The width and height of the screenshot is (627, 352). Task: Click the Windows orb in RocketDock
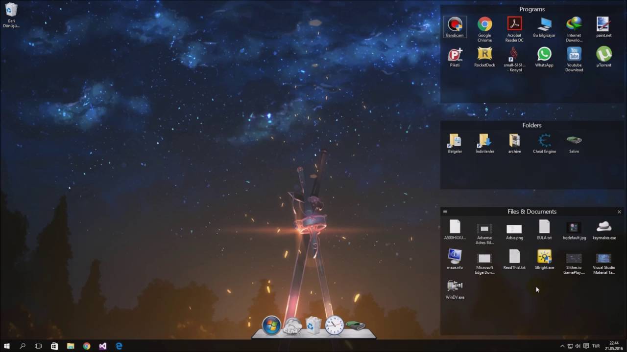point(271,326)
